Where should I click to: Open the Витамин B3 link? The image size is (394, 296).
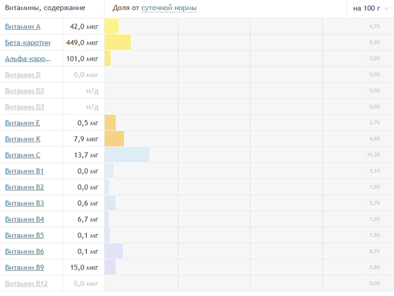24,203
